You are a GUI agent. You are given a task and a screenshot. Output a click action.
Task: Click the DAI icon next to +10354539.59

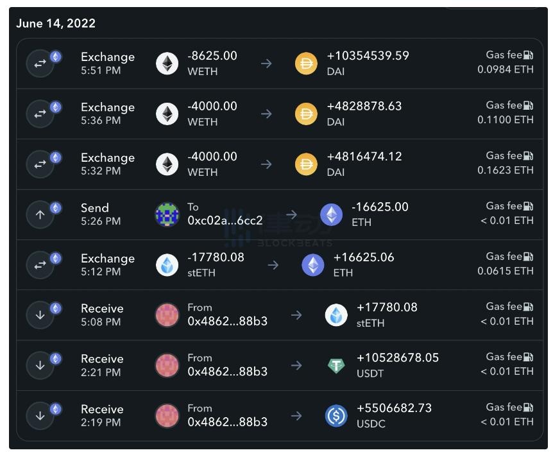pyautogui.click(x=306, y=64)
